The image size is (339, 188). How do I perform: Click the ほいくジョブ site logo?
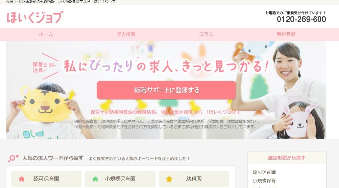pyautogui.click(x=35, y=17)
